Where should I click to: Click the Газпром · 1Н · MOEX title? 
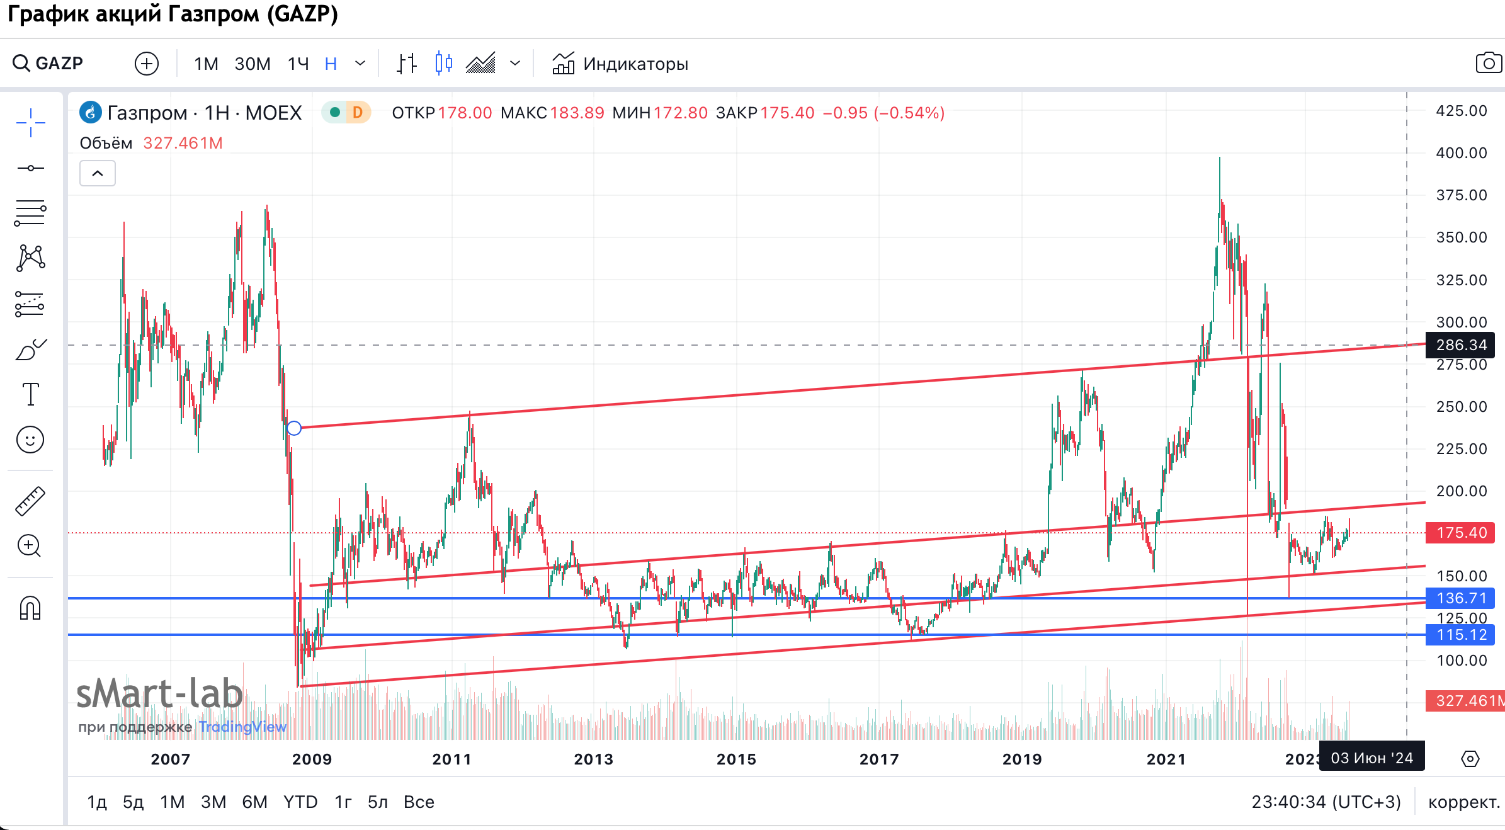pyautogui.click(x=205, y=113)
